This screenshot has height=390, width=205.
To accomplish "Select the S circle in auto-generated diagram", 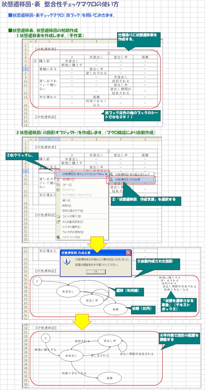I will 37,282.
